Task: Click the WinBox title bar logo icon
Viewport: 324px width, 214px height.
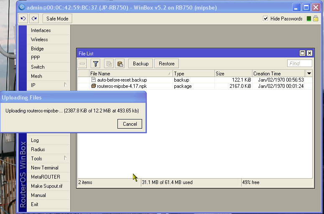Action: (22, 7)
